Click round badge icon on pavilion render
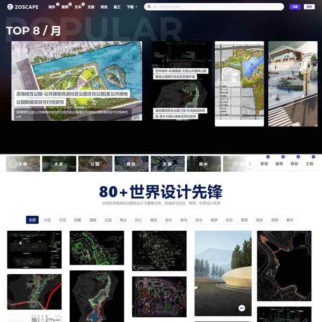The height and width of the screenshot is (322, 322). point(241,308)
